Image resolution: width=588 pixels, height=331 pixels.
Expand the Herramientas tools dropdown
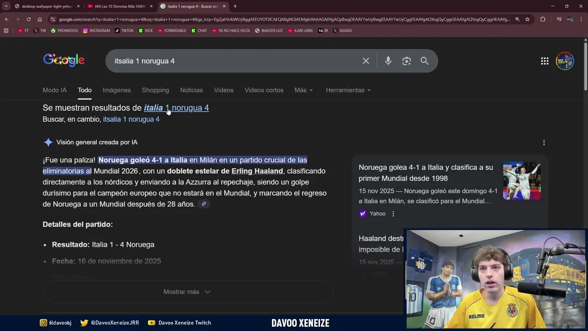348,90
